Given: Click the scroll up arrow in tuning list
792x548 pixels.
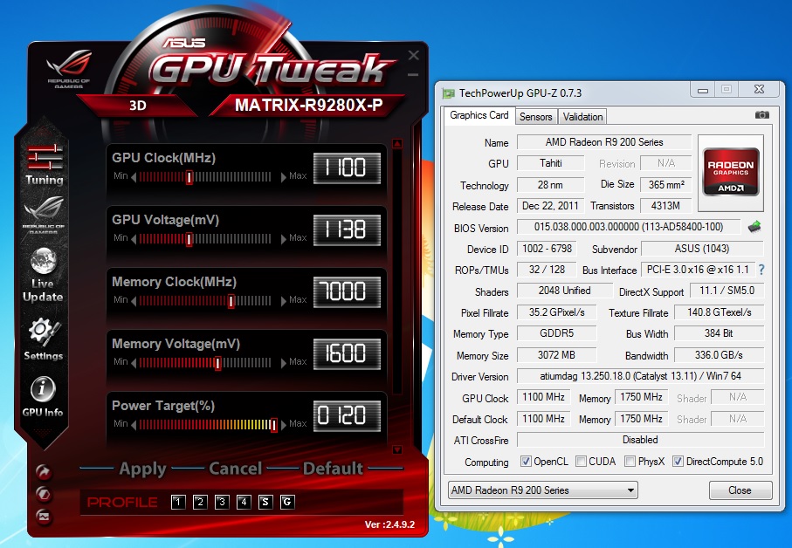Looking at the screenshot, I should point(397,144).
